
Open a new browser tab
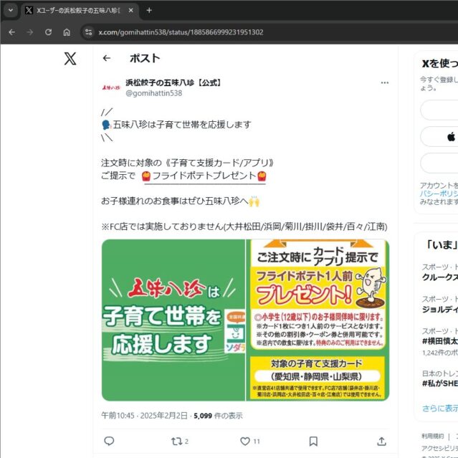(149, 11)
